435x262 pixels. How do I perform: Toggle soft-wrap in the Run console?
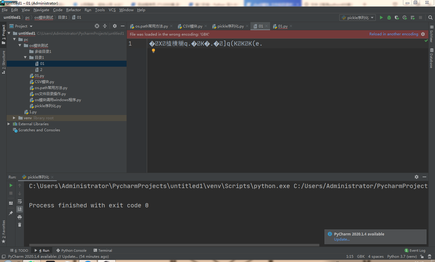click(20, 201)
